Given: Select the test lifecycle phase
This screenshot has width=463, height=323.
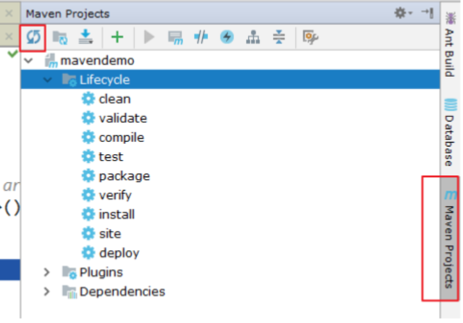Looking at the screenshot, I should (111, 157).
